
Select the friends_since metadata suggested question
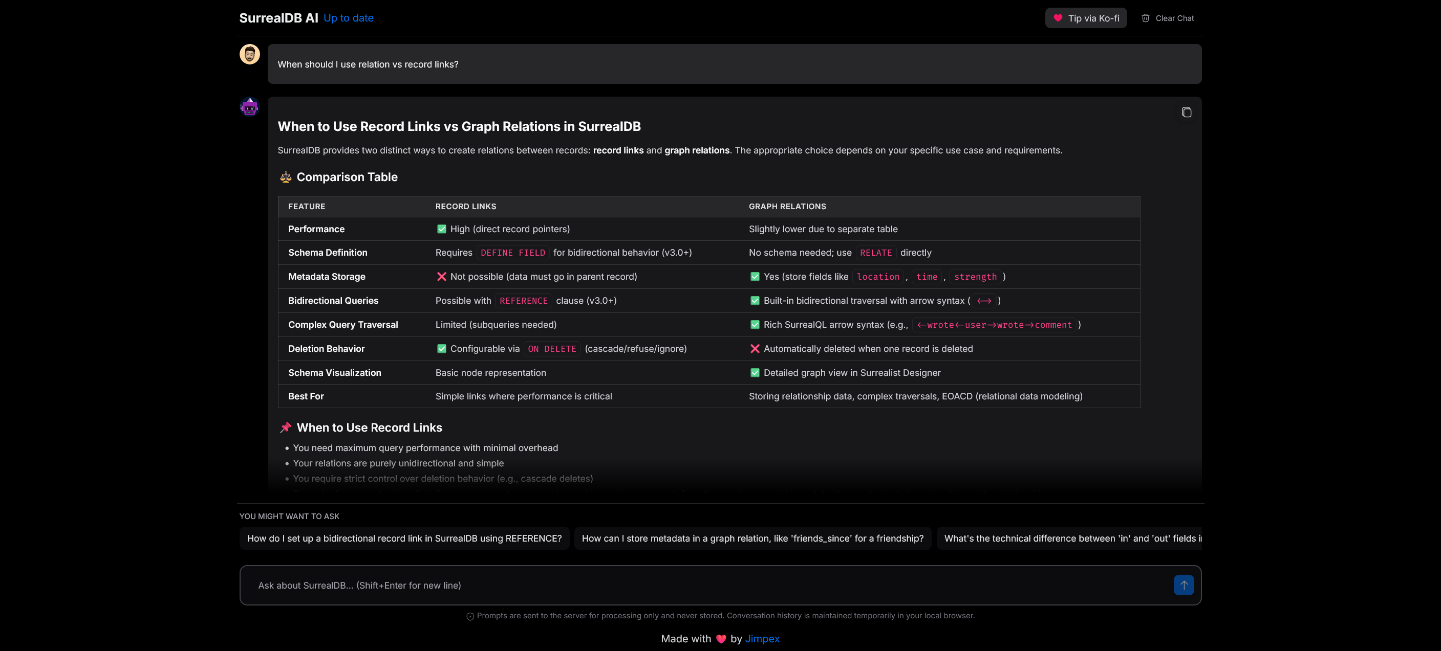point(752,538)
